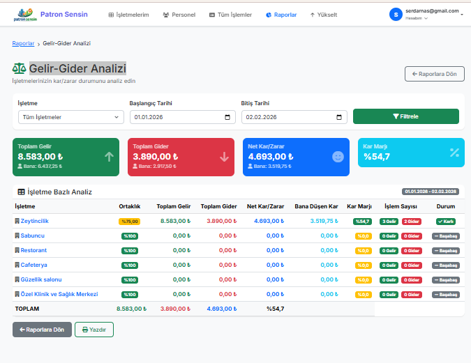Click the bottom Raporlara Dön button

[x=42, y=330]
